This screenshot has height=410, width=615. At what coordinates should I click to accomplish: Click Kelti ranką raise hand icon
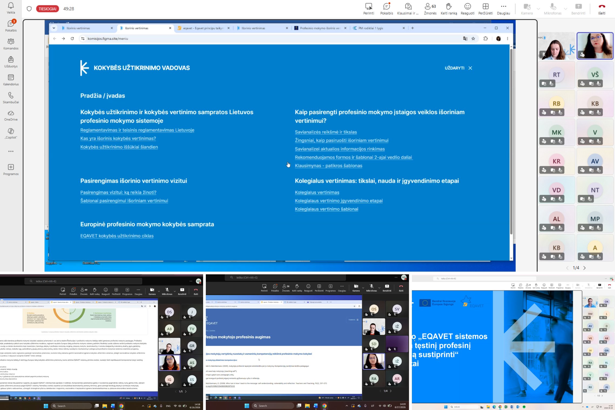click(449, 9)
